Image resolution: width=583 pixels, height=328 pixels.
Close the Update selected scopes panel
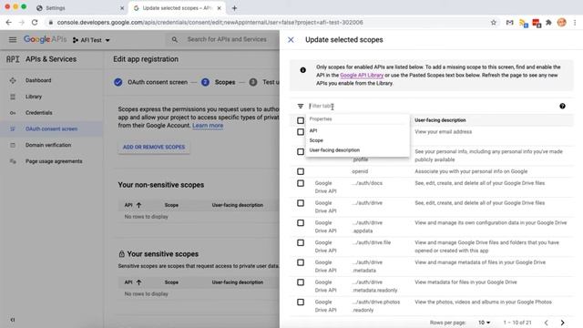point(291,40)
